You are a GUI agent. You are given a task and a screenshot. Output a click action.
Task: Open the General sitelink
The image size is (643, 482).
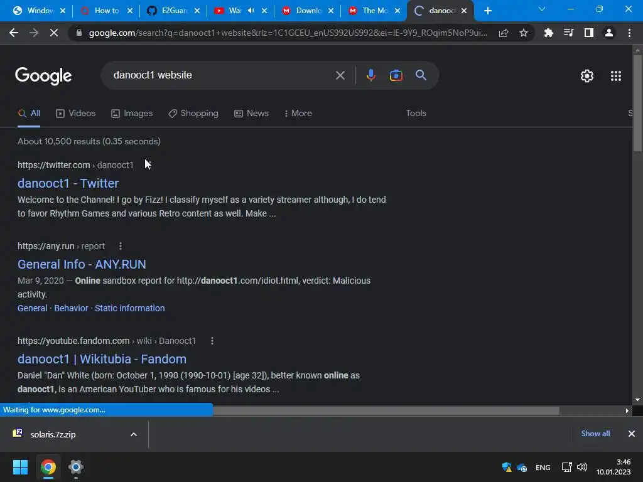click(33, 308)
